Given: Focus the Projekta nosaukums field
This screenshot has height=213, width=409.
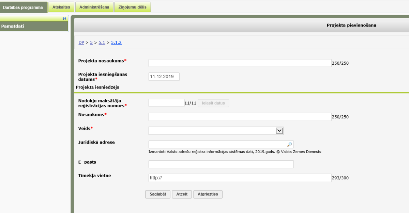Looking at the screenshot, I should tap(240, 63).
